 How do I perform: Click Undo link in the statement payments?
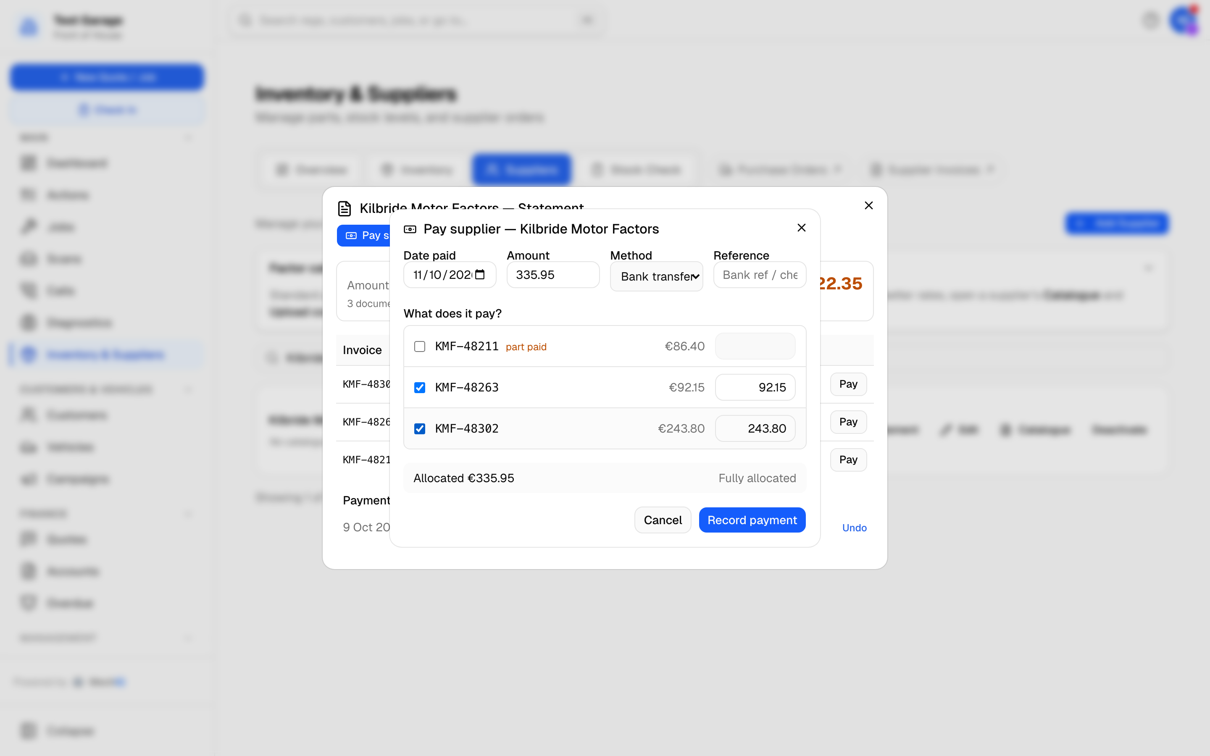[x=854, y=528]
